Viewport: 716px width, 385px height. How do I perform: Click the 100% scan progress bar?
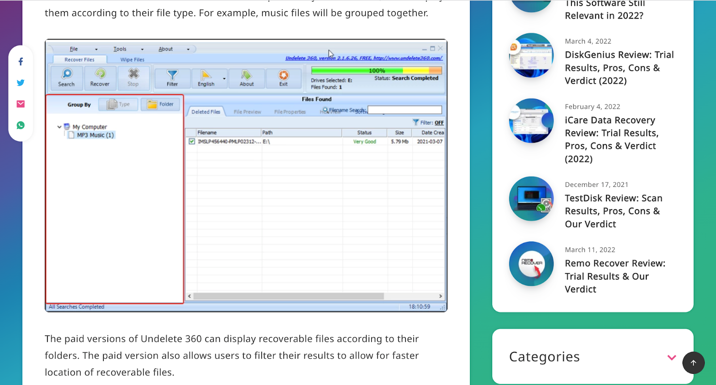click(376, 71)
